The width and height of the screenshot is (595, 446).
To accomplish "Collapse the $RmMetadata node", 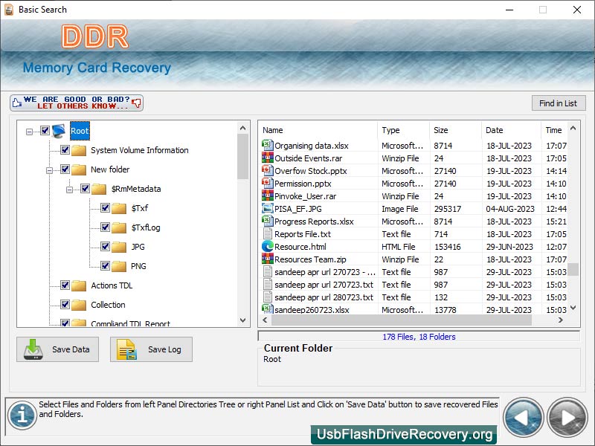I will point(69,190).
